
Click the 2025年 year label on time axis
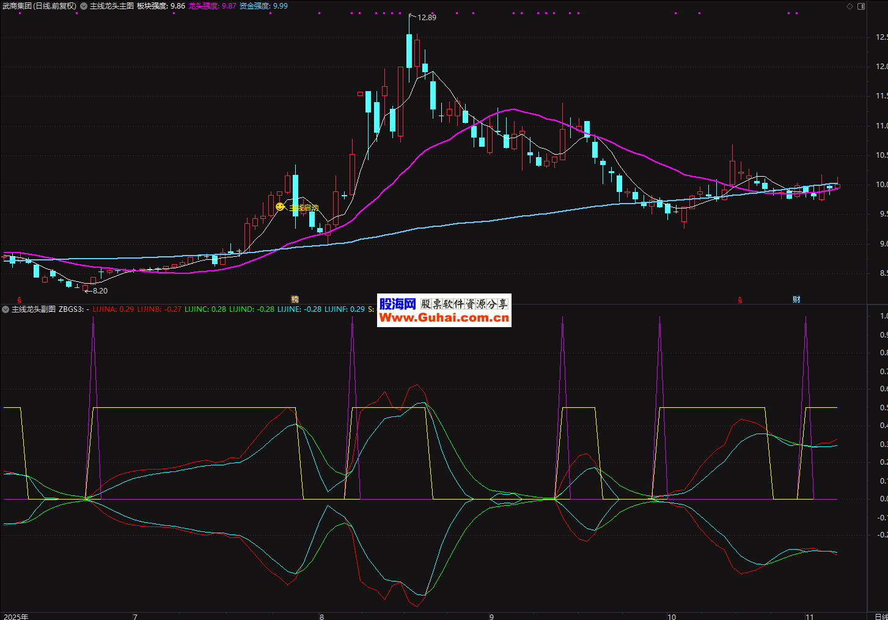tap(16, 616)
